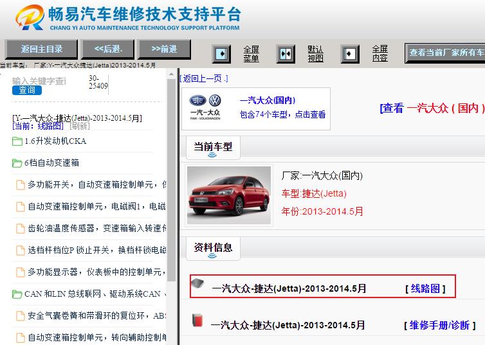Click file icon beside 安全气囊卷簧 row
The height and width of the screenshot is (345, 485).
(x=21, y=315)
